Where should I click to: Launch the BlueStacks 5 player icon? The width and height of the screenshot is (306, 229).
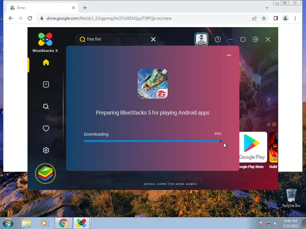(45, 174)
